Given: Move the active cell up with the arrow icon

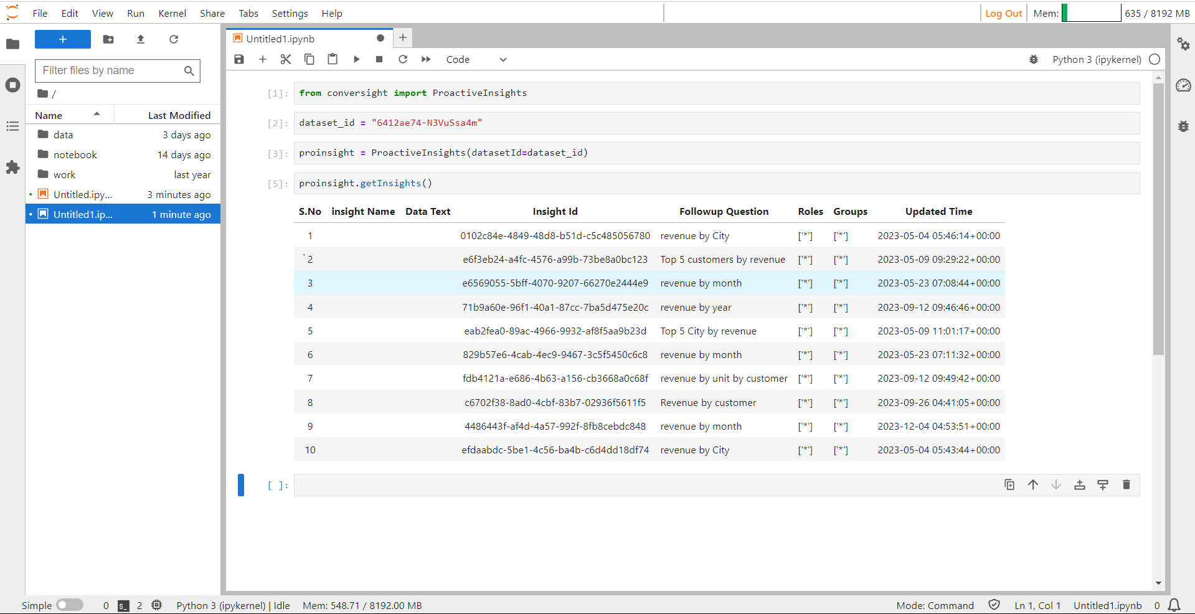Looking at the screenshot, I should point(1033,484).
